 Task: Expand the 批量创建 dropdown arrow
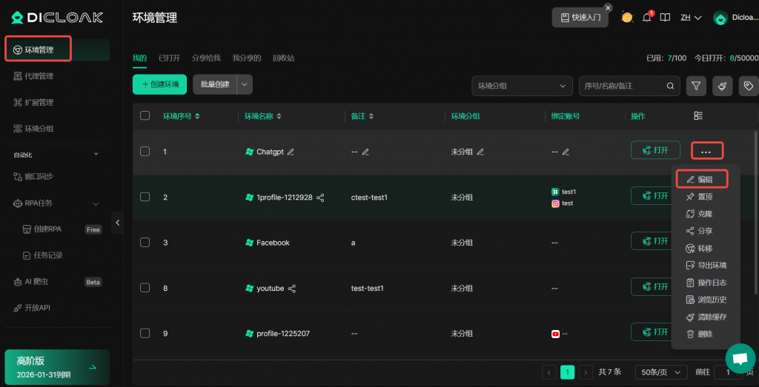tap(245, 84)
